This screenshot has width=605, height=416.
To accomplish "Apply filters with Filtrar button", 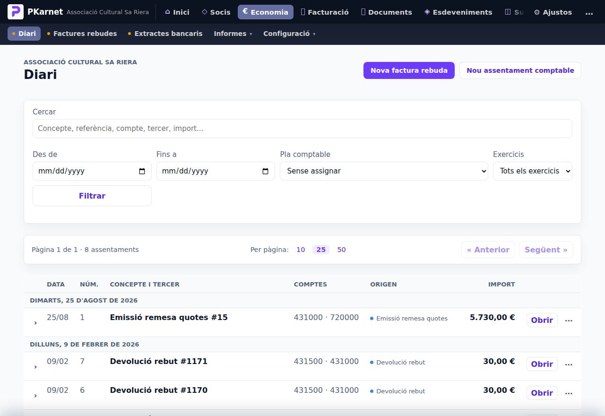I will coord(92,196).
